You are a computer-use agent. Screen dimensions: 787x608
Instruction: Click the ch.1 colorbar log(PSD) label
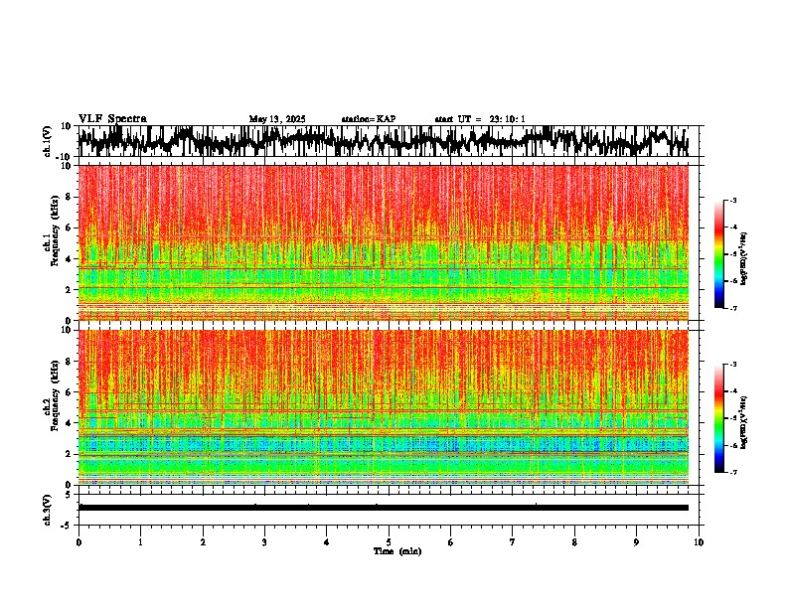tap(743, 258)
